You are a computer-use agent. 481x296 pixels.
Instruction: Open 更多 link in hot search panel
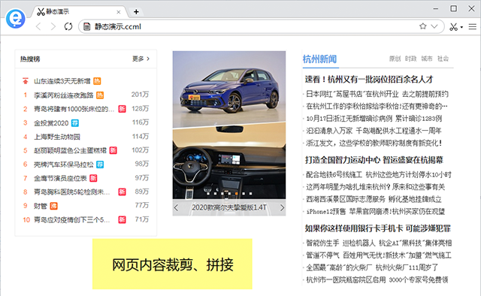pos(141,59)
